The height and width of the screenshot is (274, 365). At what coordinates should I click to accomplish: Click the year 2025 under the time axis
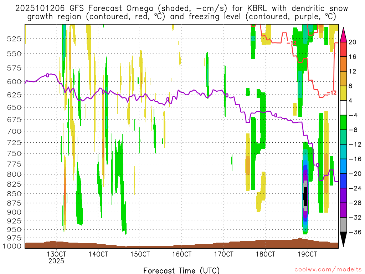click(56, 261)
